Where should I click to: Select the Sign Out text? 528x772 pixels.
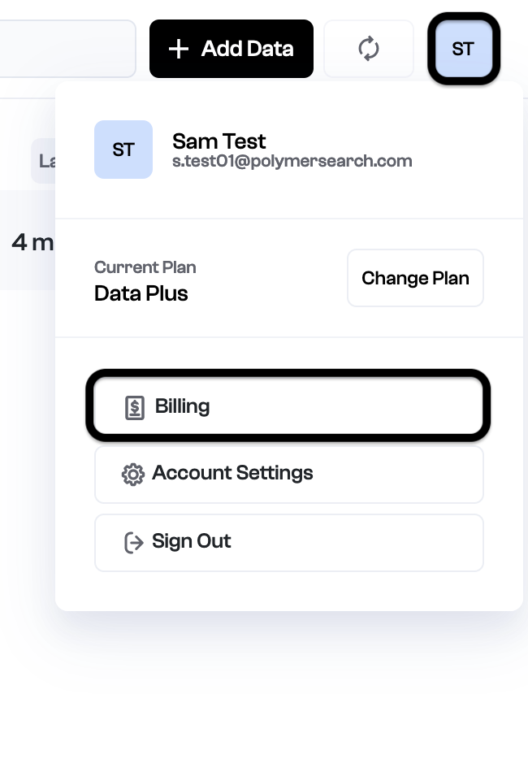point(192,541)
